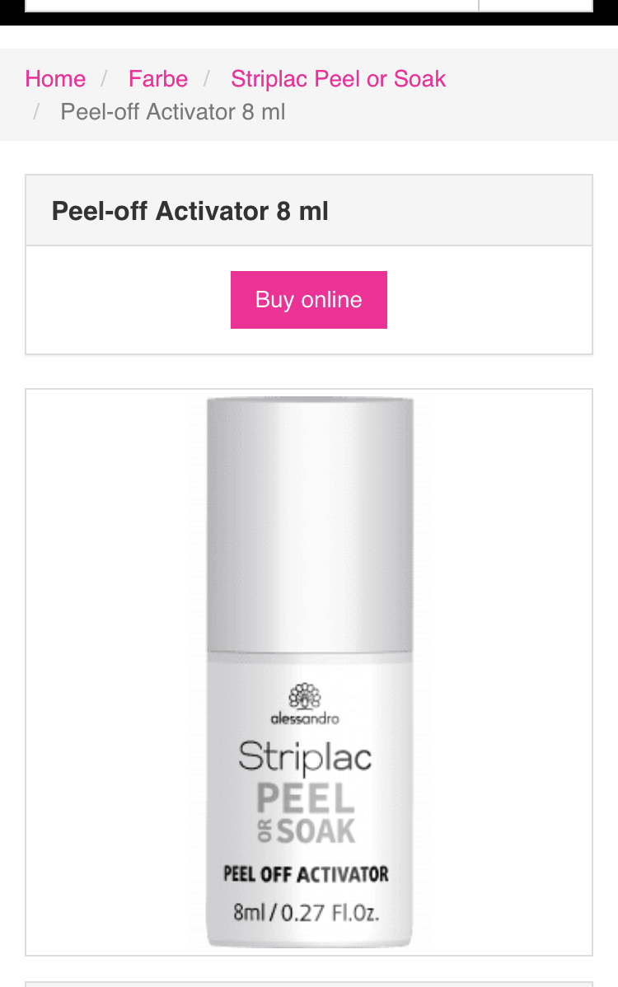The image size is (618, 987).
Task: Go to the Home breadcrumb link
Action: (55, 79)
